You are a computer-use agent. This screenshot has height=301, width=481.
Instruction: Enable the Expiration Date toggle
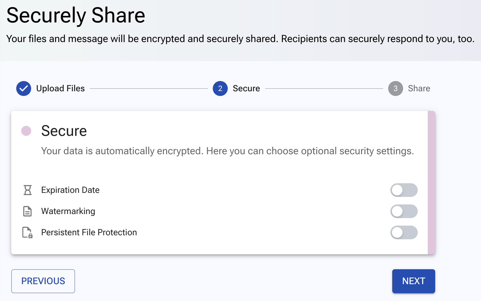point(404,190)
